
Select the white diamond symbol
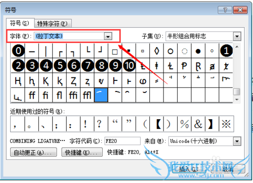click(157, 51)
